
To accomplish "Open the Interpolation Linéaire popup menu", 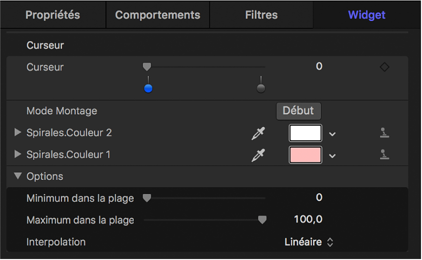I will (309, 242).
